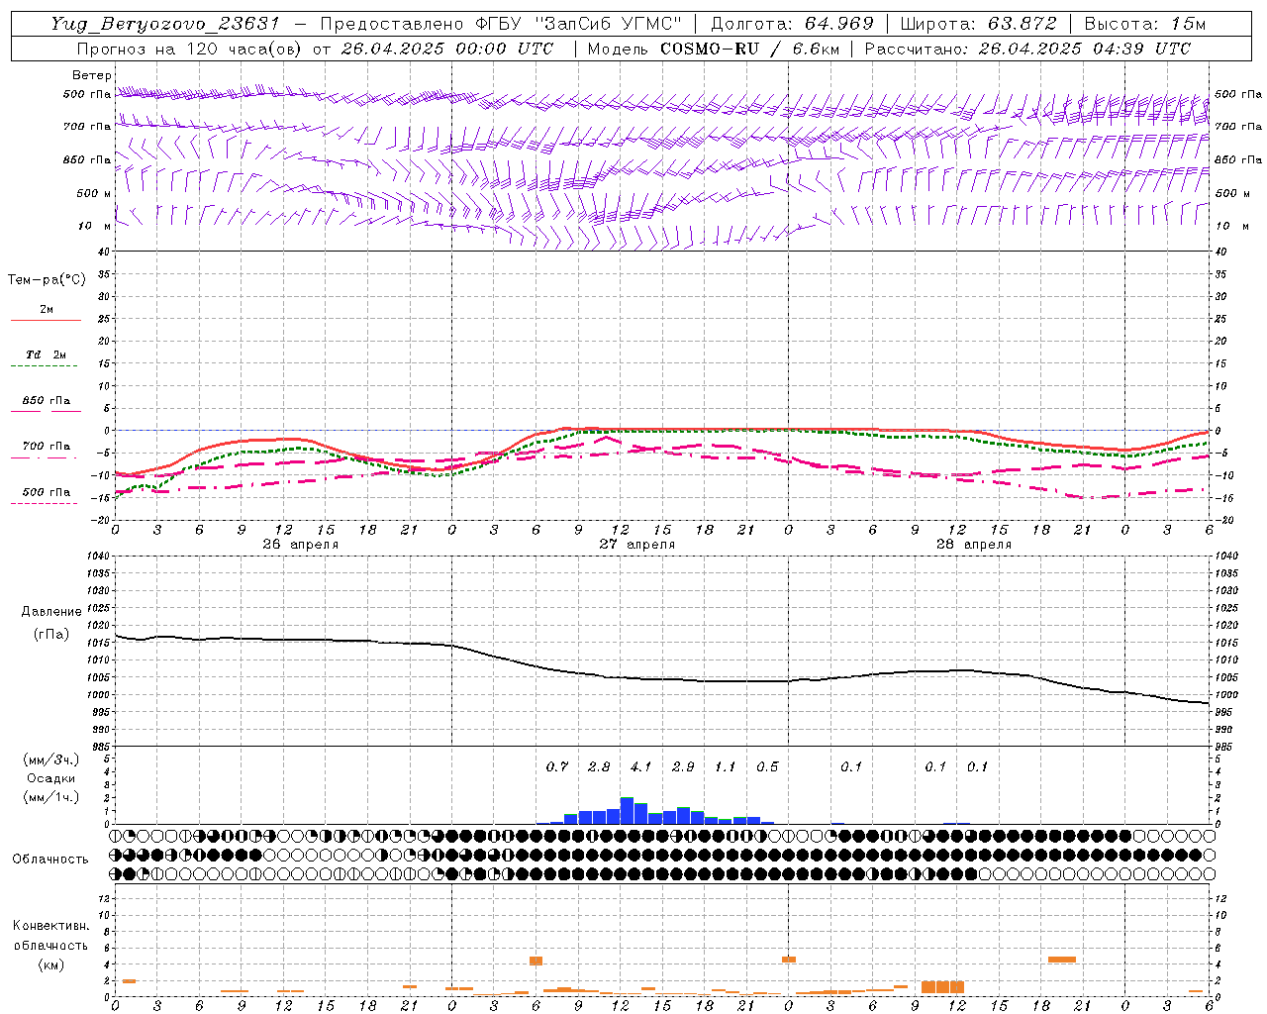Click the 'Давление' pressure panel label

coord(50,612)
